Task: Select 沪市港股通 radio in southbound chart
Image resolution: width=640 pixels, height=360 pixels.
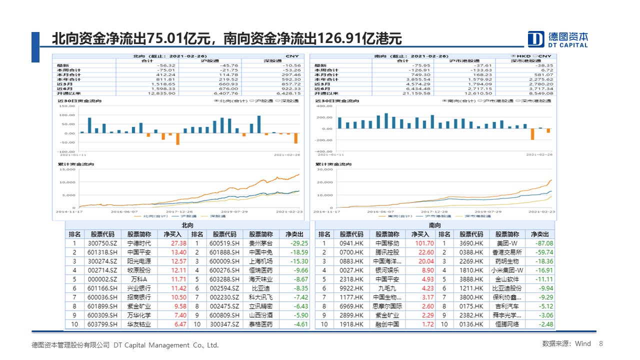Action: pos(479,101)
